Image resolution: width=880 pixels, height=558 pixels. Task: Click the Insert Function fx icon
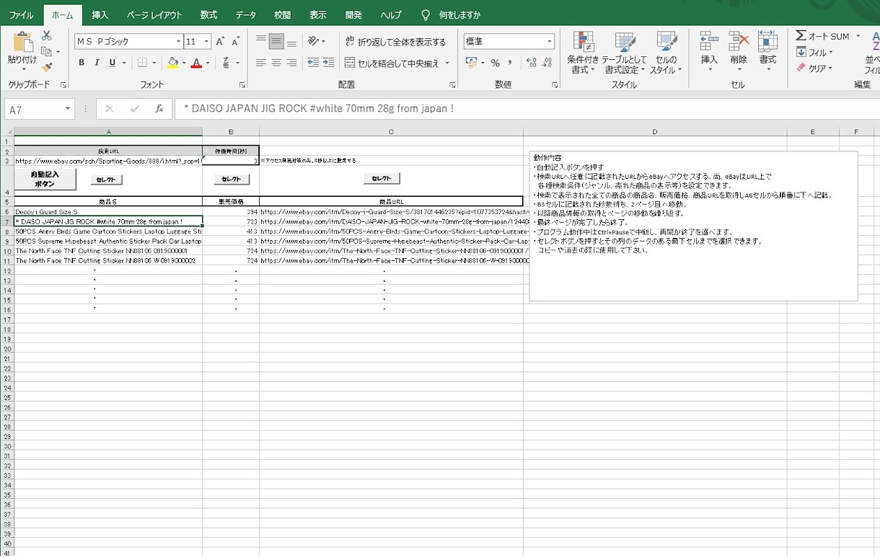point(159,109)
